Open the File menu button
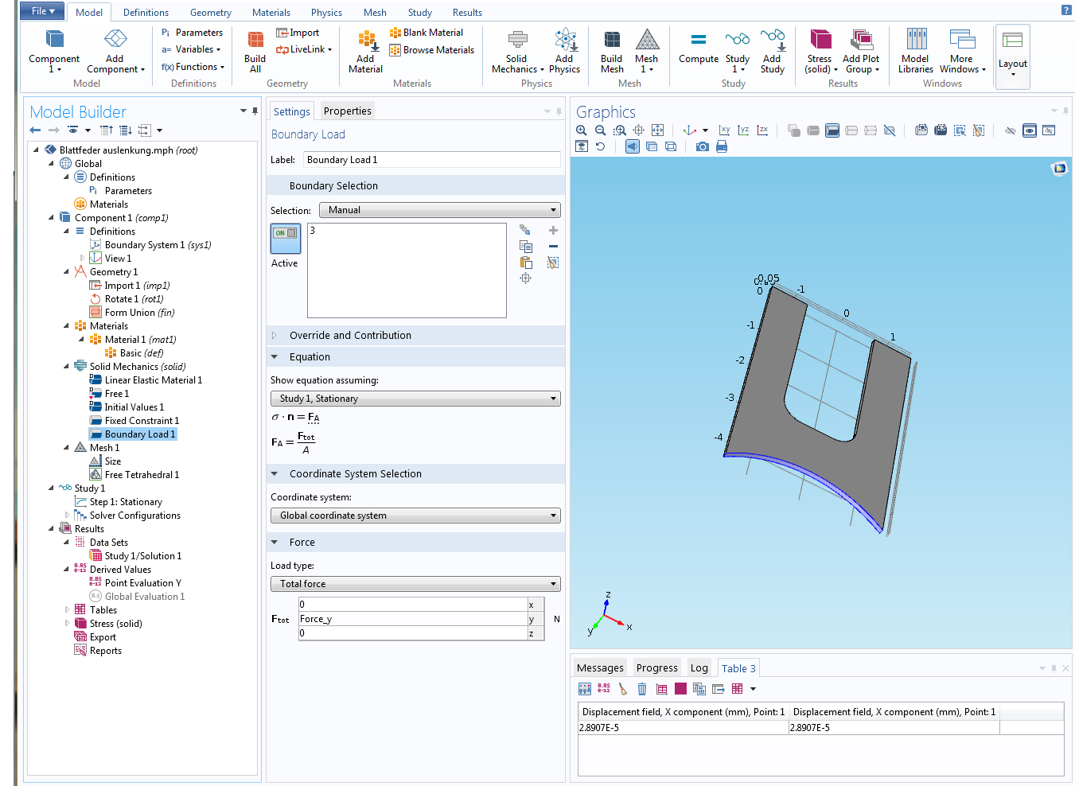Viewport: 1075px width, 786px height. click(43, 11)
